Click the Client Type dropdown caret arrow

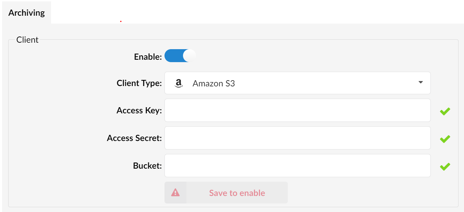[421, 82]
